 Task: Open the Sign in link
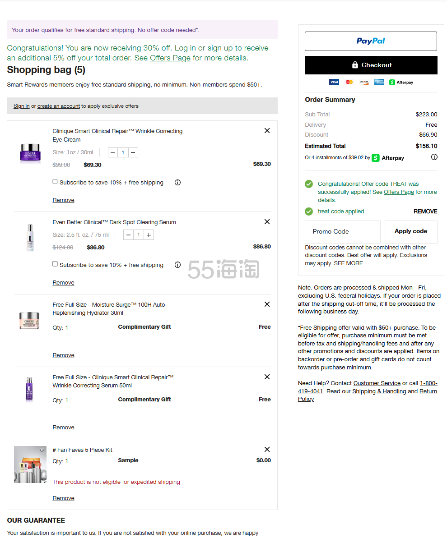tap(22, 106)
